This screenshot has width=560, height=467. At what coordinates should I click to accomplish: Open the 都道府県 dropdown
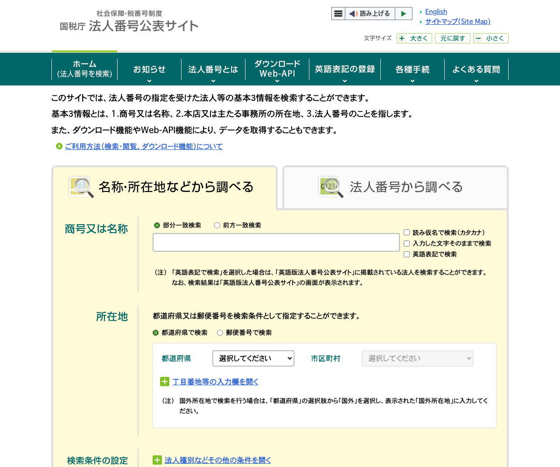point(253,358)
